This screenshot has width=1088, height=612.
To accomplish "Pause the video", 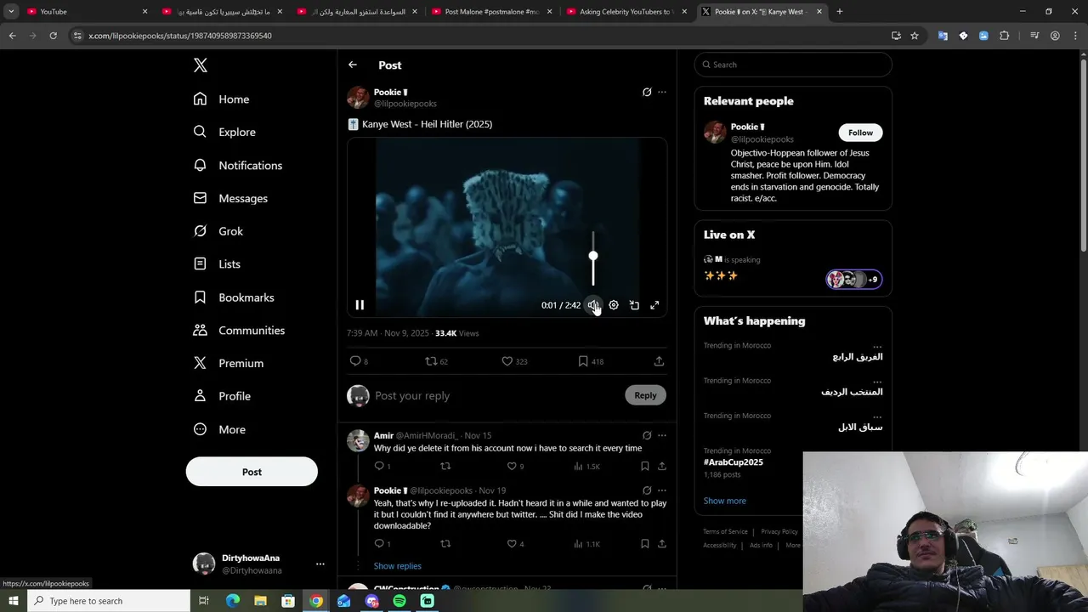I will (360, 305).
